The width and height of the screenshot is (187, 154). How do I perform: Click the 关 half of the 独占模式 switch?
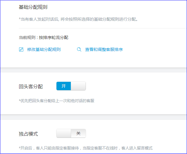pyautogui.click(x=78, y=133)
